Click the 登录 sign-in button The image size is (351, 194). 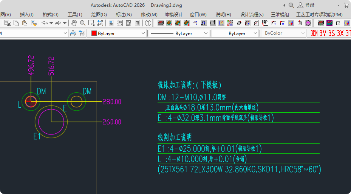306,5
